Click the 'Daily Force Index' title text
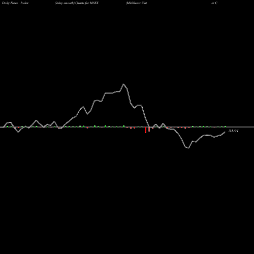This screenshot has height=254, width=254. [15, 3]
